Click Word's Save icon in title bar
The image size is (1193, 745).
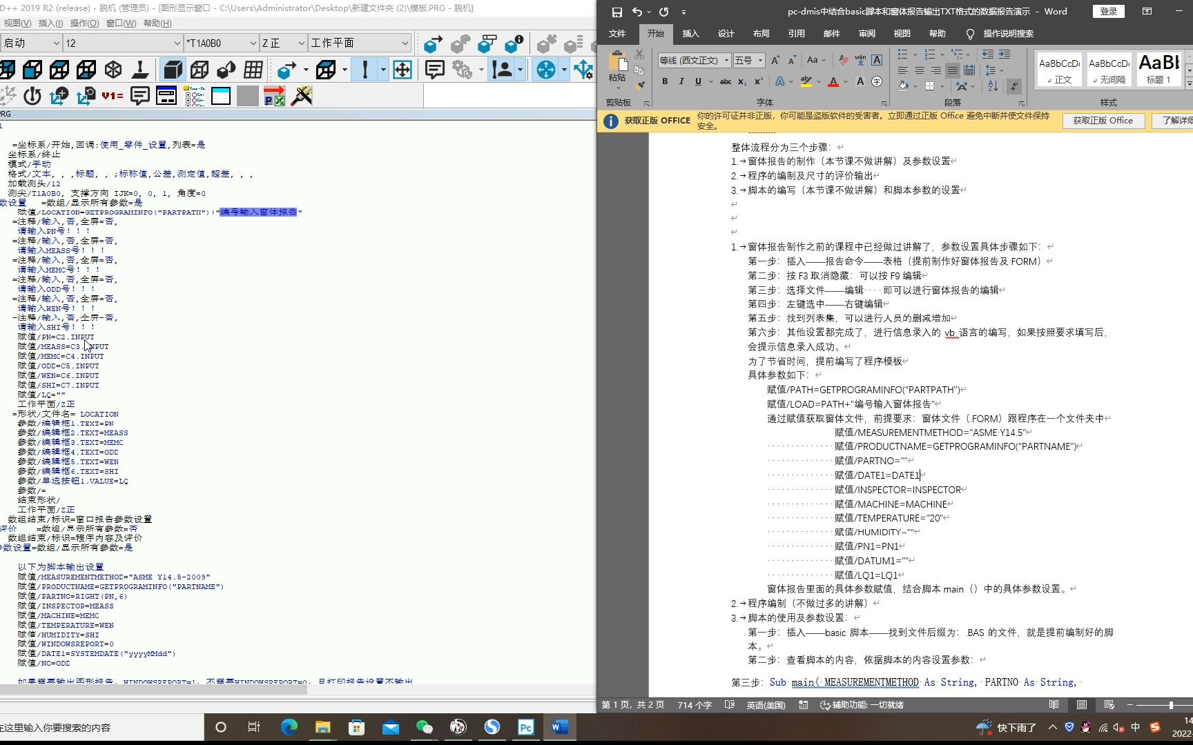[x=617, y=12]
